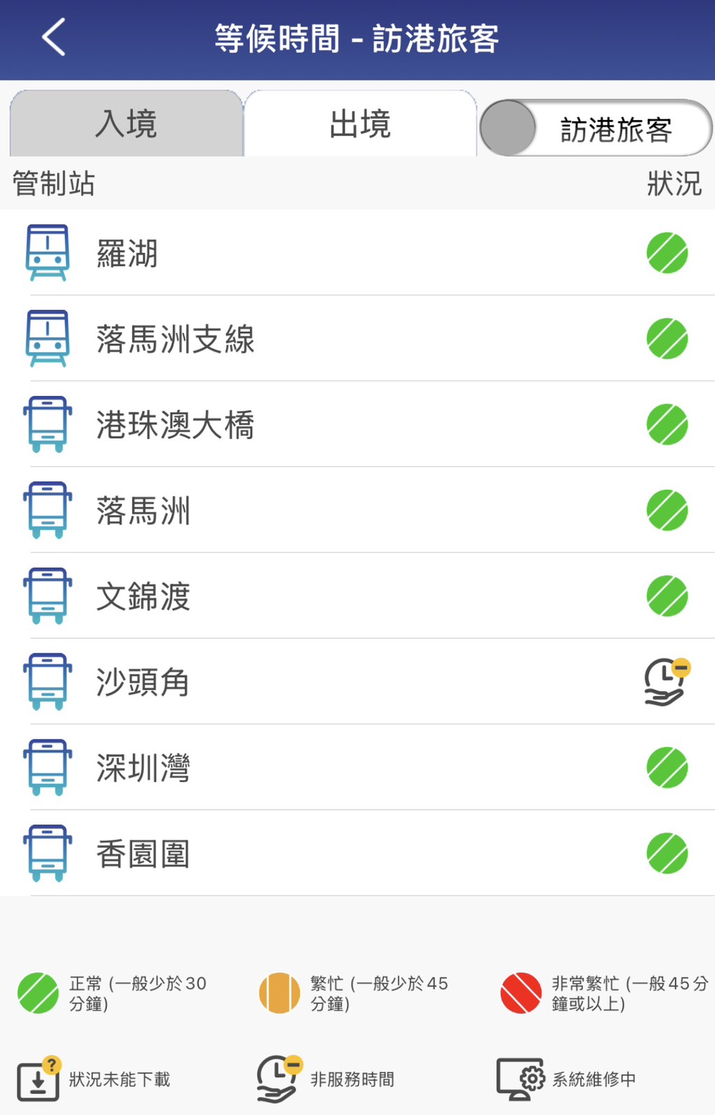Tap the bus icon beside 香園圍
Image resolution: width=715 pixels, height=1115 pixels.
coord(47,853)
